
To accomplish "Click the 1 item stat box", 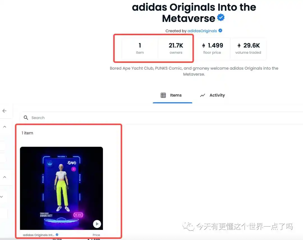I will coord(140,48).
